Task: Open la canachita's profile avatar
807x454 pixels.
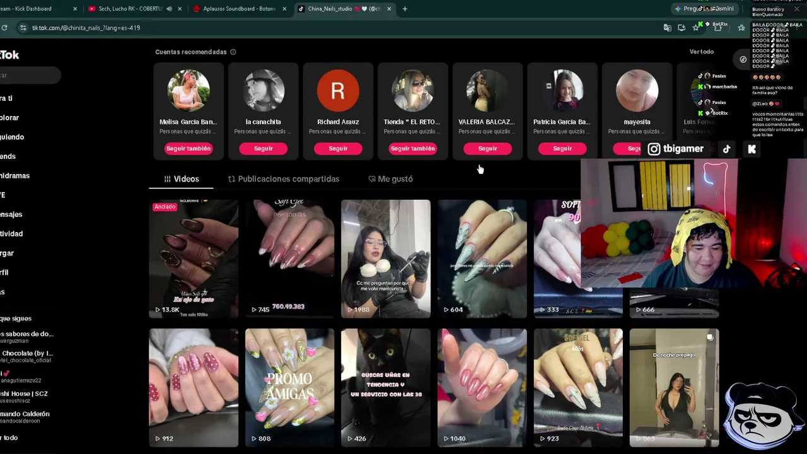Action: (264, 91)
